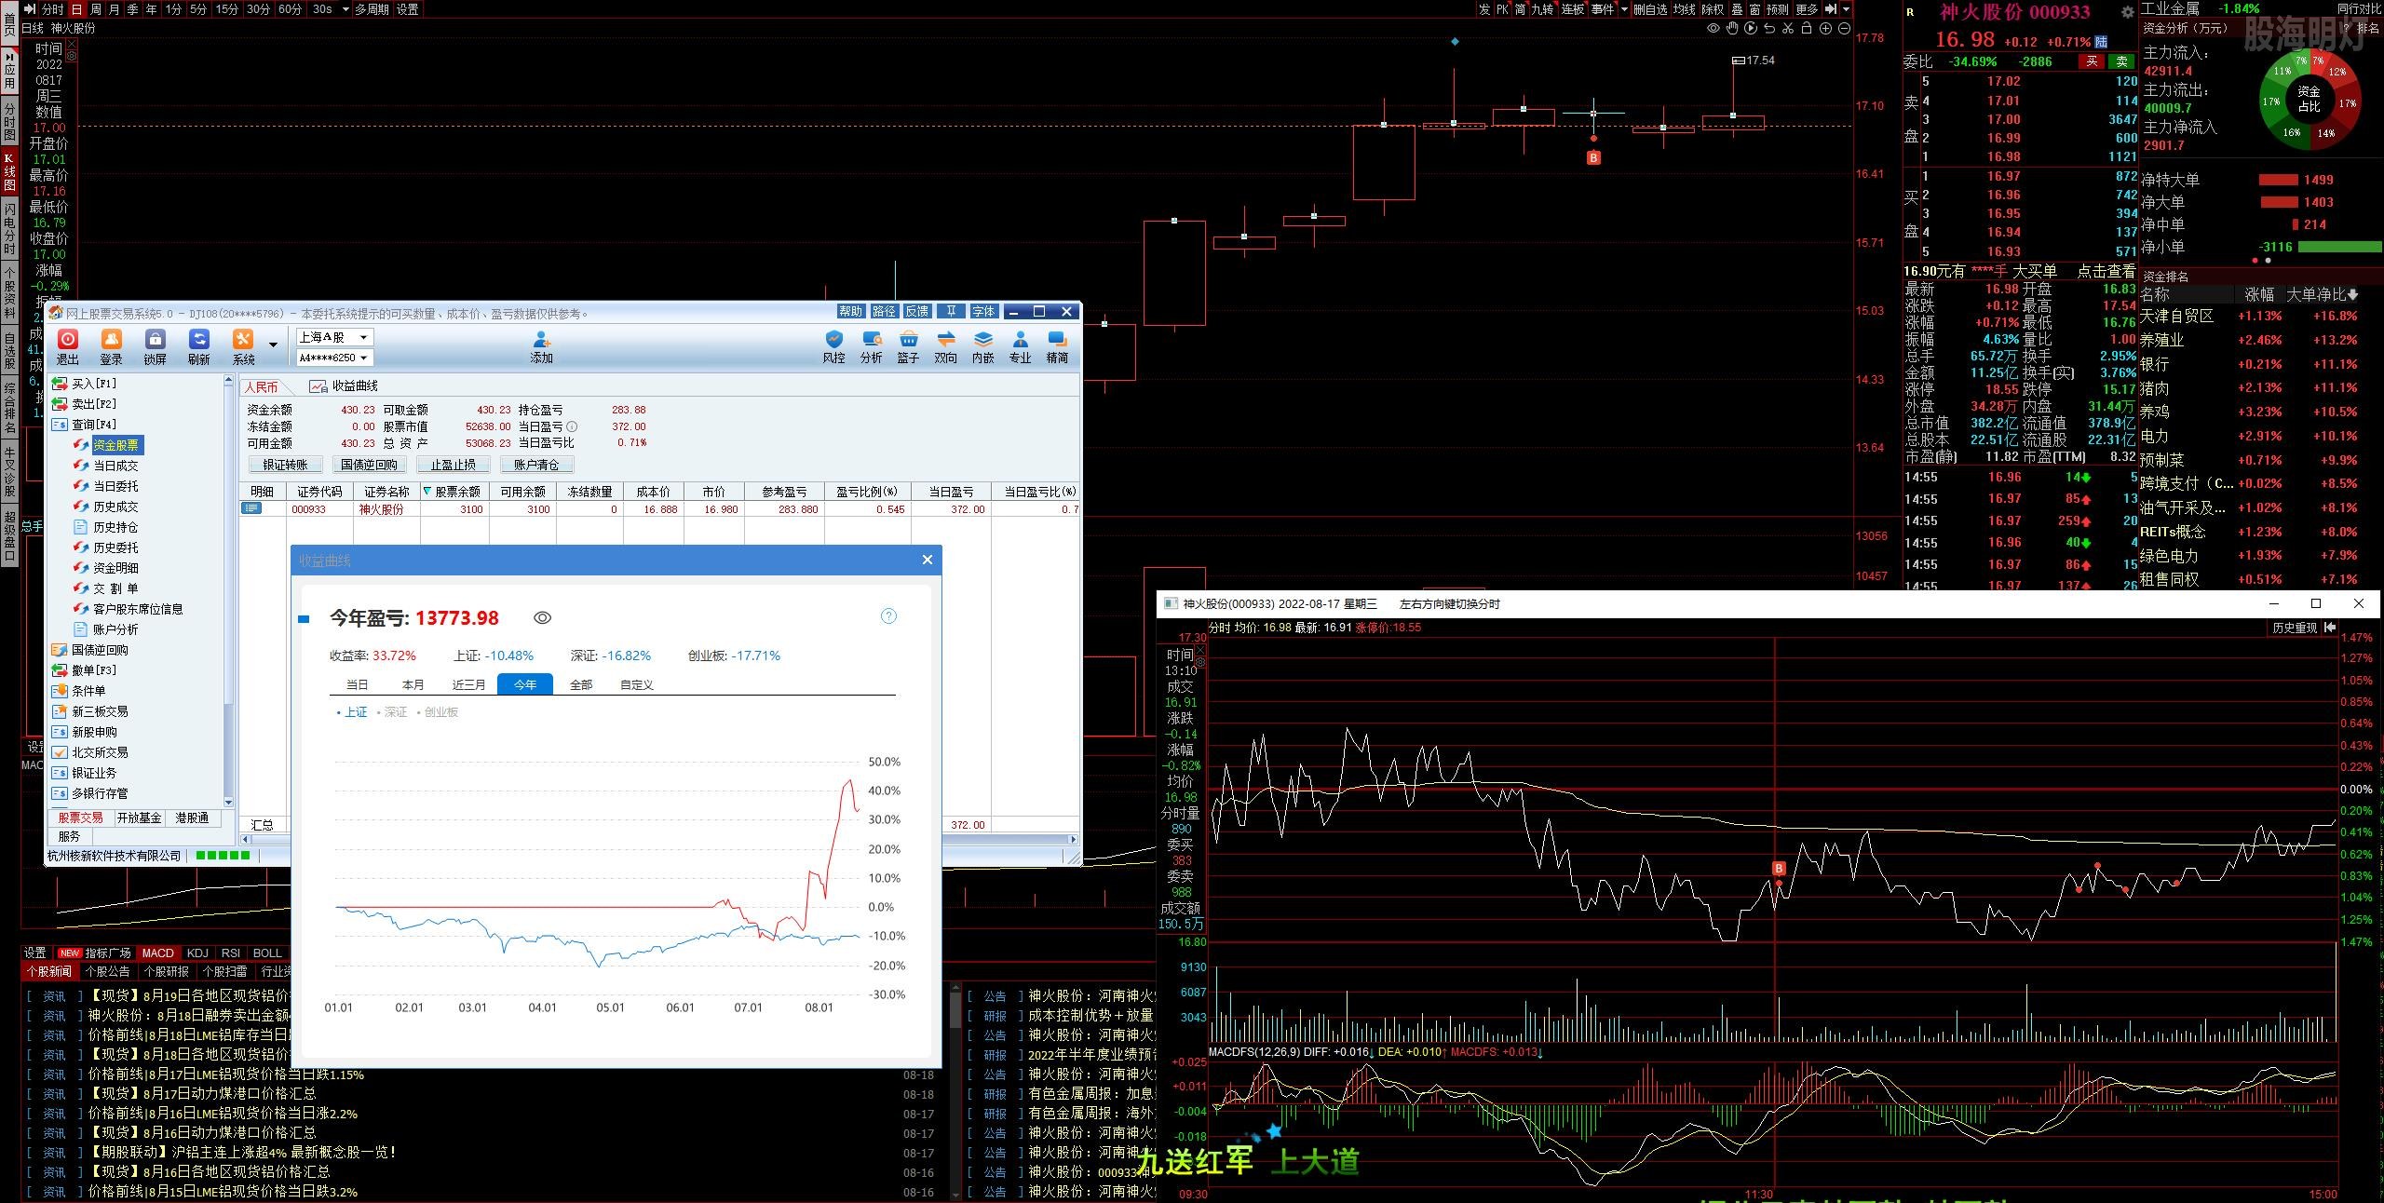Open dropdown arrow after 事件 button
Image resolution: width=2384 pixels, height=1203 pixels.
click(1624, 9)
